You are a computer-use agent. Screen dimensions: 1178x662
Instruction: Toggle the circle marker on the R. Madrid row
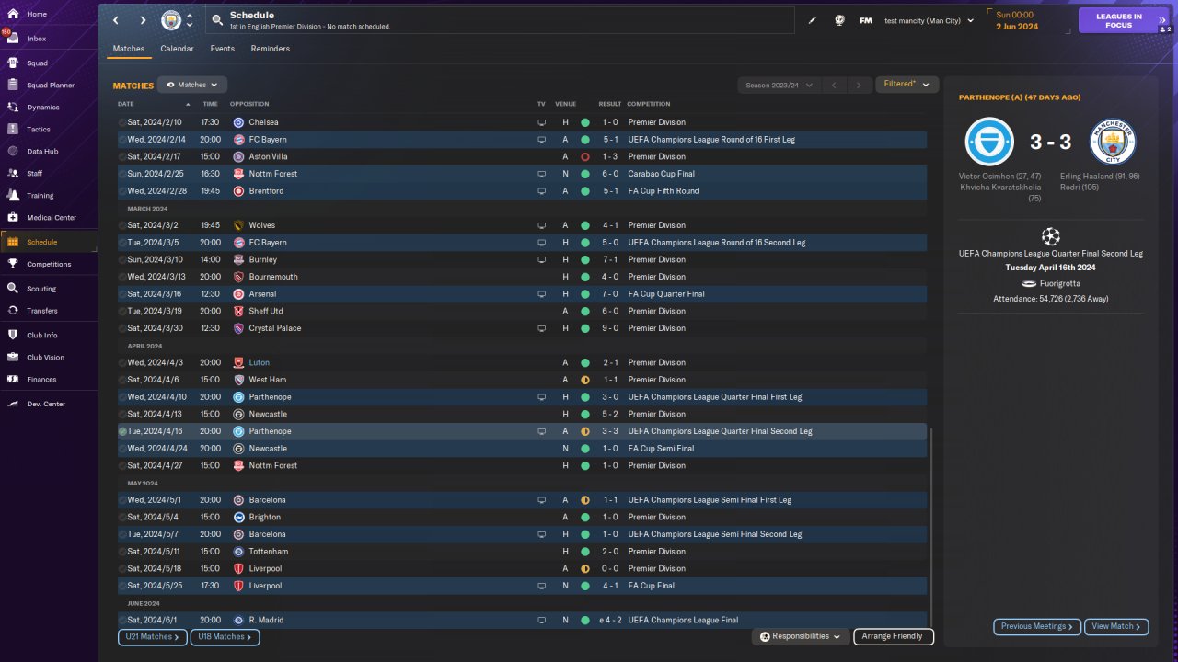pyautogui.click(x=122, y=621)
